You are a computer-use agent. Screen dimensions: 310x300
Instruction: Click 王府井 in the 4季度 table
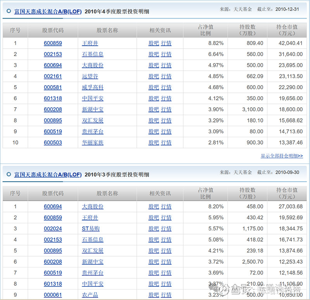click(x=90, y=43)
